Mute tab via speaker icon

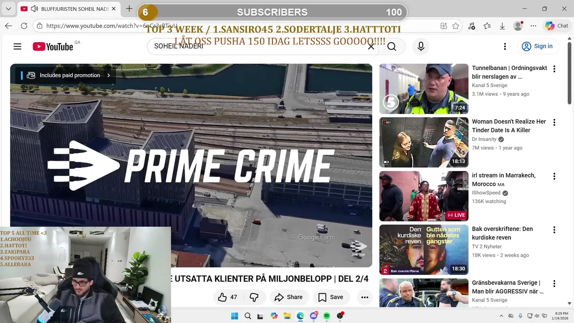pyautogui.click(x=34, y=9)
